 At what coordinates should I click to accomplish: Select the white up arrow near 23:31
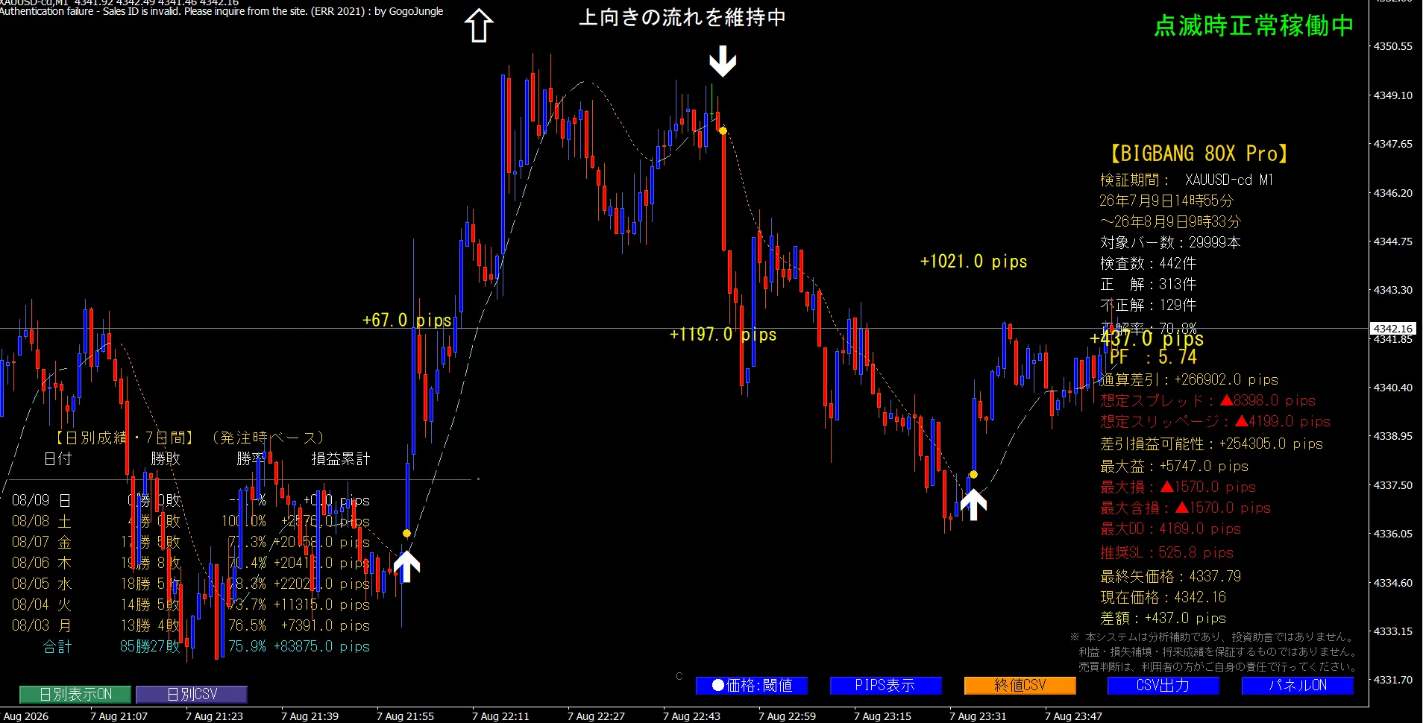[973, 504]
